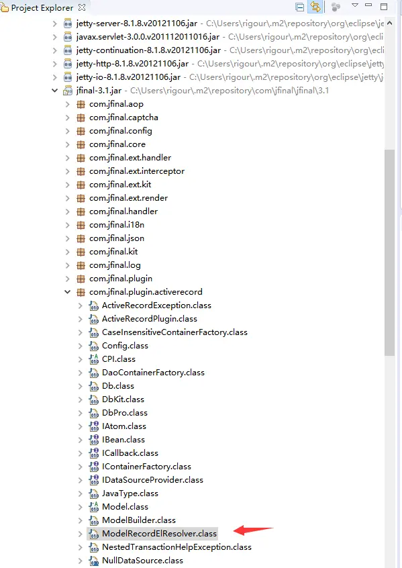Expand the com.jfinal.aop package arrow
The width and height of the screenshot is (402, 568).
tap(67, 104)
